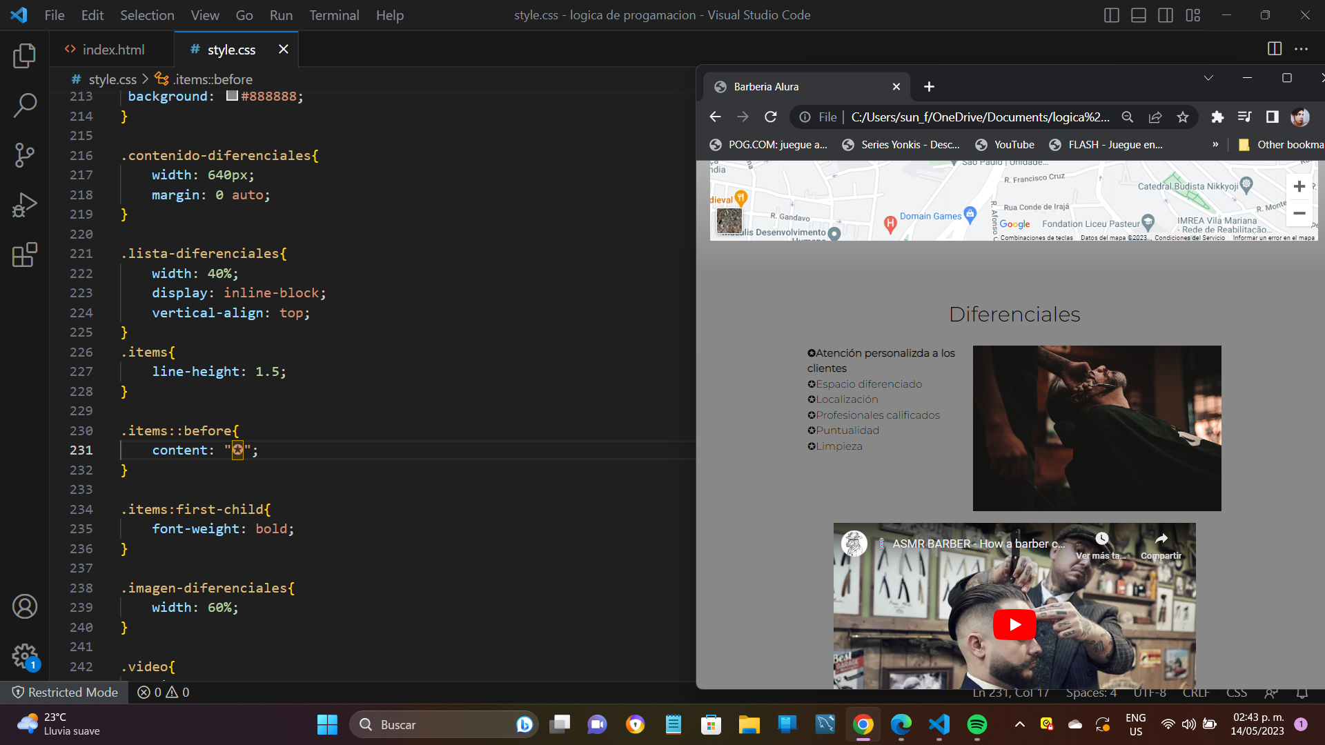Switch map to satellite layer thumbnail
The height and width of the screenshot is (745, 1325).
pyautogui.click(x=729, y=221)
